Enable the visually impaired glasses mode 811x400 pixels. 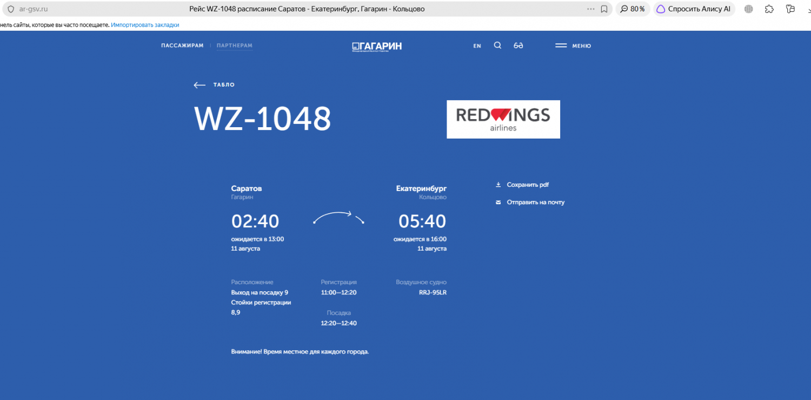coord(518,45)
